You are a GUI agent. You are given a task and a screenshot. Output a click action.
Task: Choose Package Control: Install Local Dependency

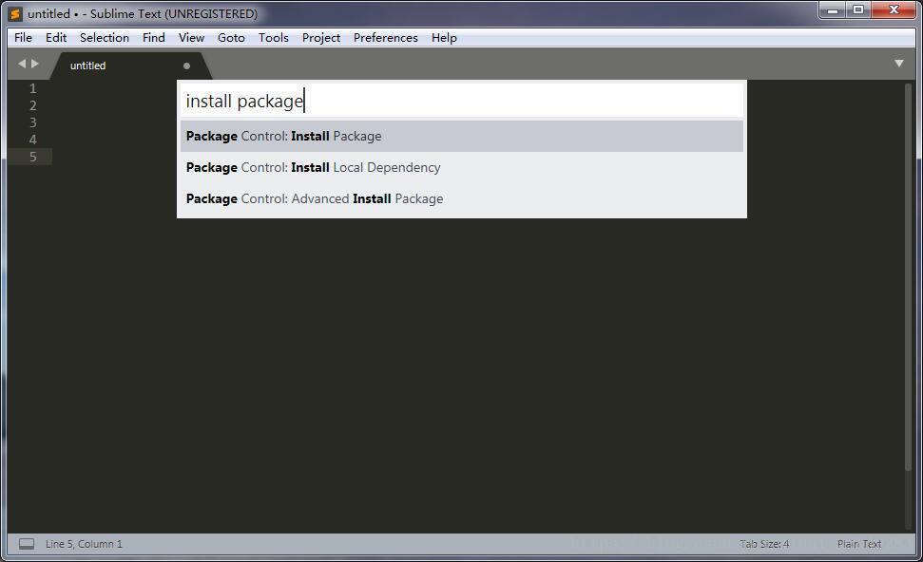coord(462,167)
